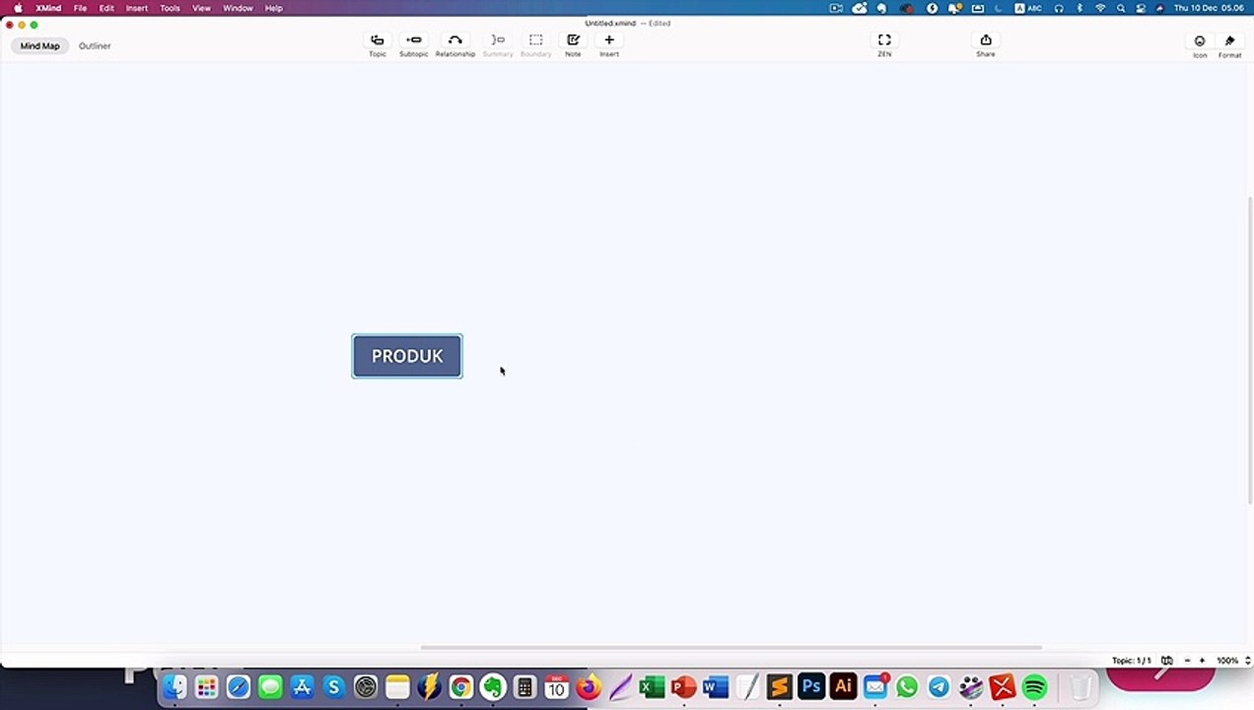Click the map overview icon in the status bar
The width and height of the screenshot is (1254, 710).
click(x=1167, y=661)
